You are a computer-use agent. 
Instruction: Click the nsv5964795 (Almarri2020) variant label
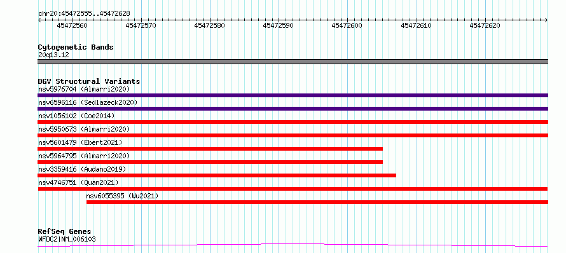pyautogui.click(x=84, y=156)
